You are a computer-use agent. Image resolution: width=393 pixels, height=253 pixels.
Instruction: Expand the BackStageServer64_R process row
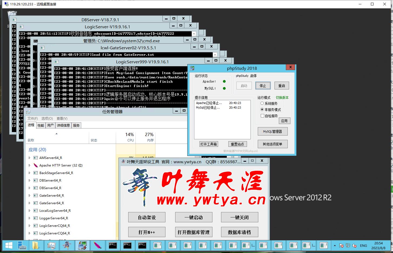coord(29,173)
